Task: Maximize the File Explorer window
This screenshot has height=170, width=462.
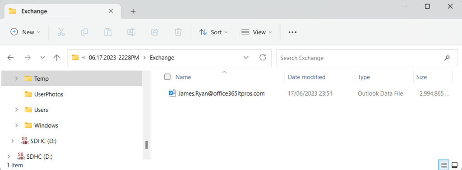Action: point(427,6)
